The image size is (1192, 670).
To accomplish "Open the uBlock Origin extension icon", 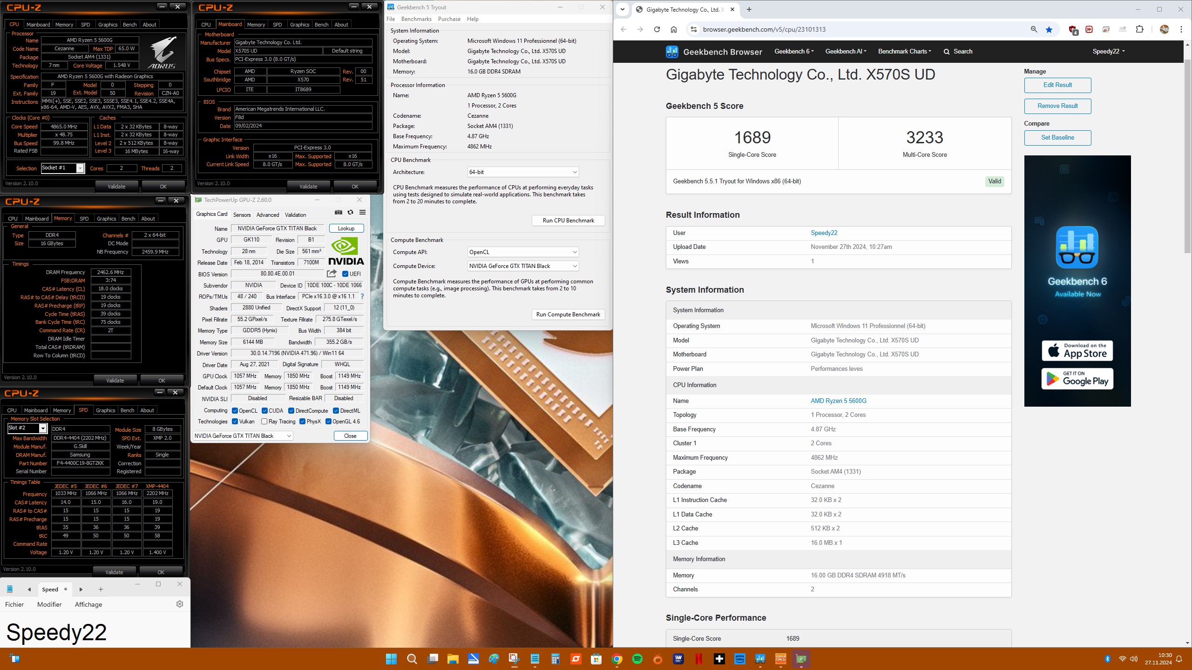I will click(1073, 29).
